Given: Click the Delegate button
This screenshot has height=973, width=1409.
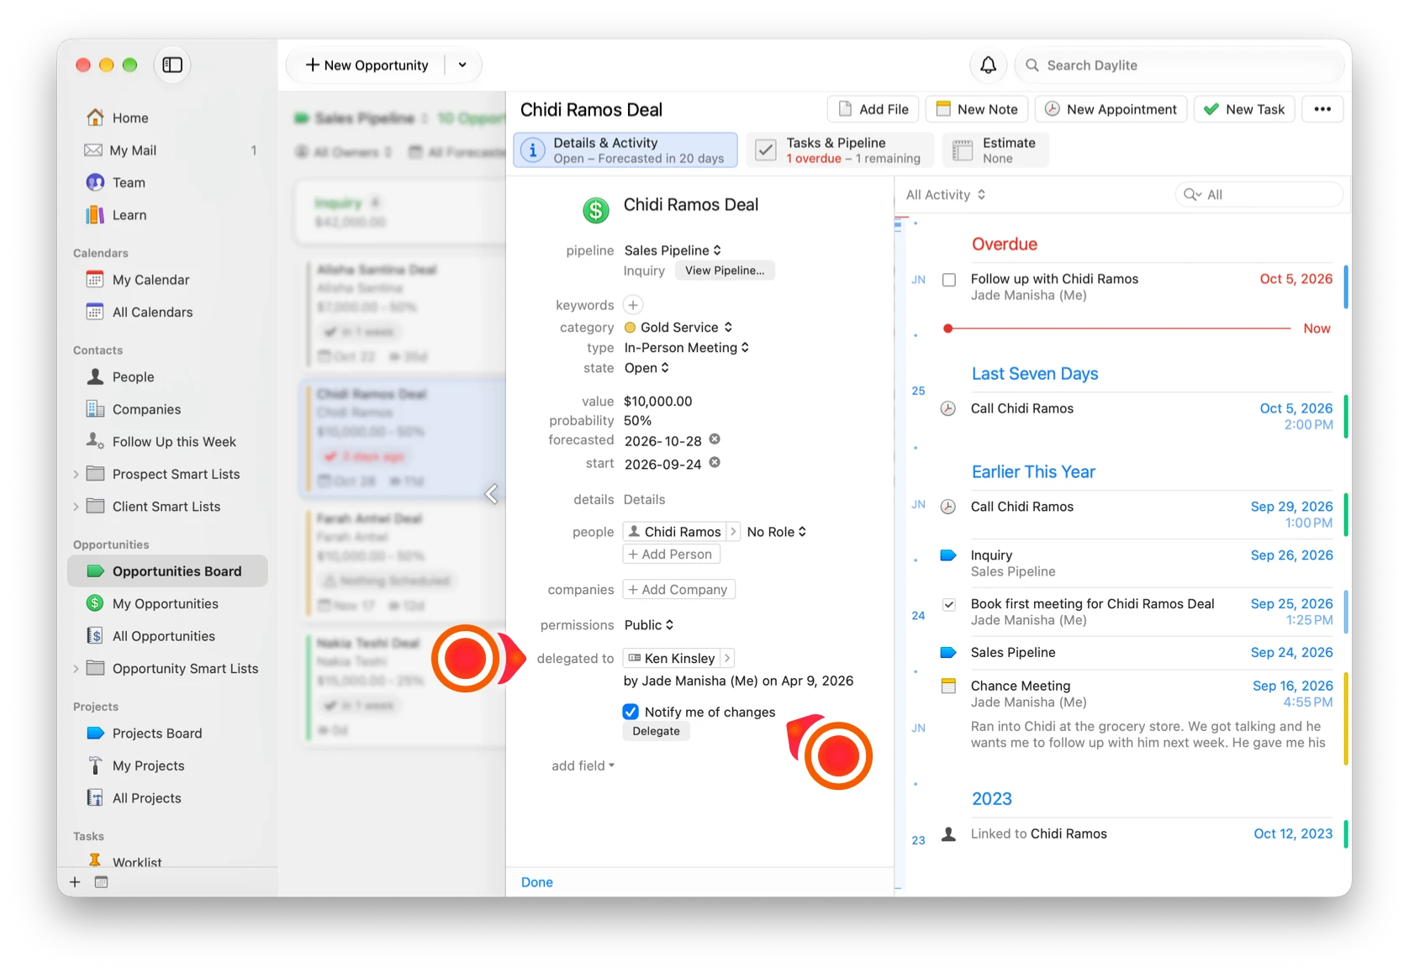Looking at the screenshot, I should pyautogui.click(x=656, y=732).
